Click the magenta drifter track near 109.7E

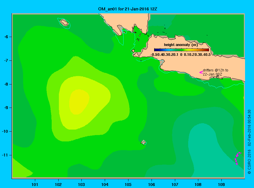point(237,158)
